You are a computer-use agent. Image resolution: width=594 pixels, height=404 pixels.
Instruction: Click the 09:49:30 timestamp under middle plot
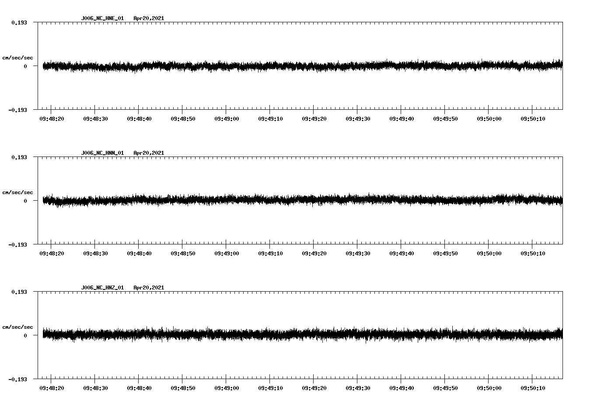(357, 252)
